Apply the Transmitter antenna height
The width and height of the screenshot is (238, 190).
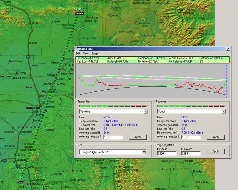(x=138, y=137)
